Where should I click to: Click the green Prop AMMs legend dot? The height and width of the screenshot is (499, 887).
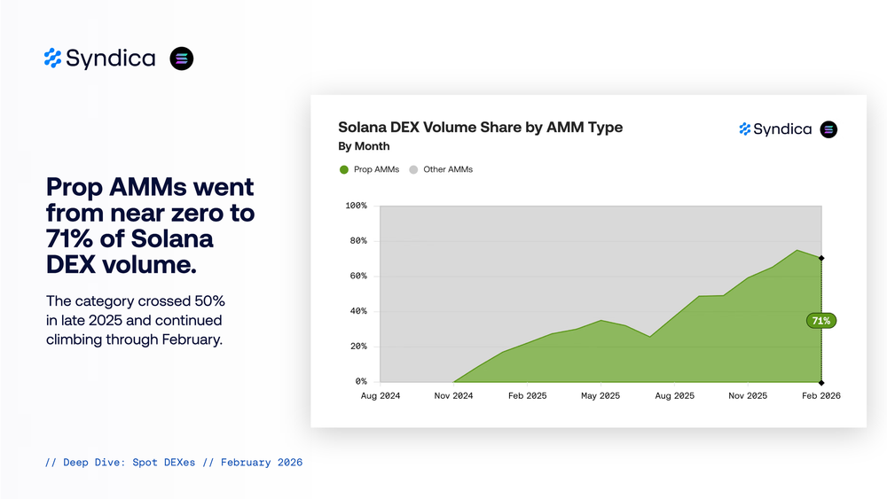coord(344,169)
